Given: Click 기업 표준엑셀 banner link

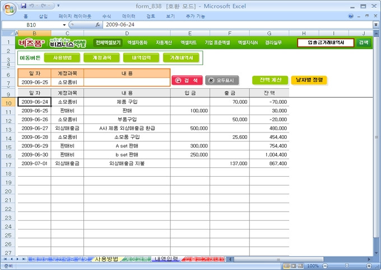Looking at the screenshot, I should (217, 43).
